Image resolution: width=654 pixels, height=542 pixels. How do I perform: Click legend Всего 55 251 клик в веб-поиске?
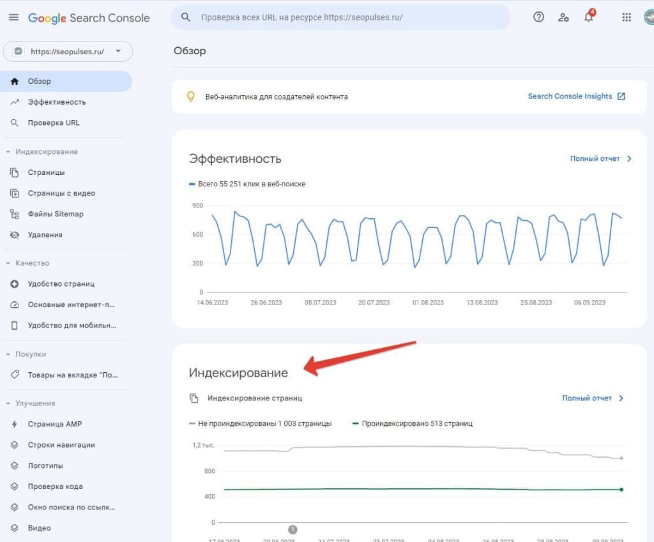pos(247,184)
